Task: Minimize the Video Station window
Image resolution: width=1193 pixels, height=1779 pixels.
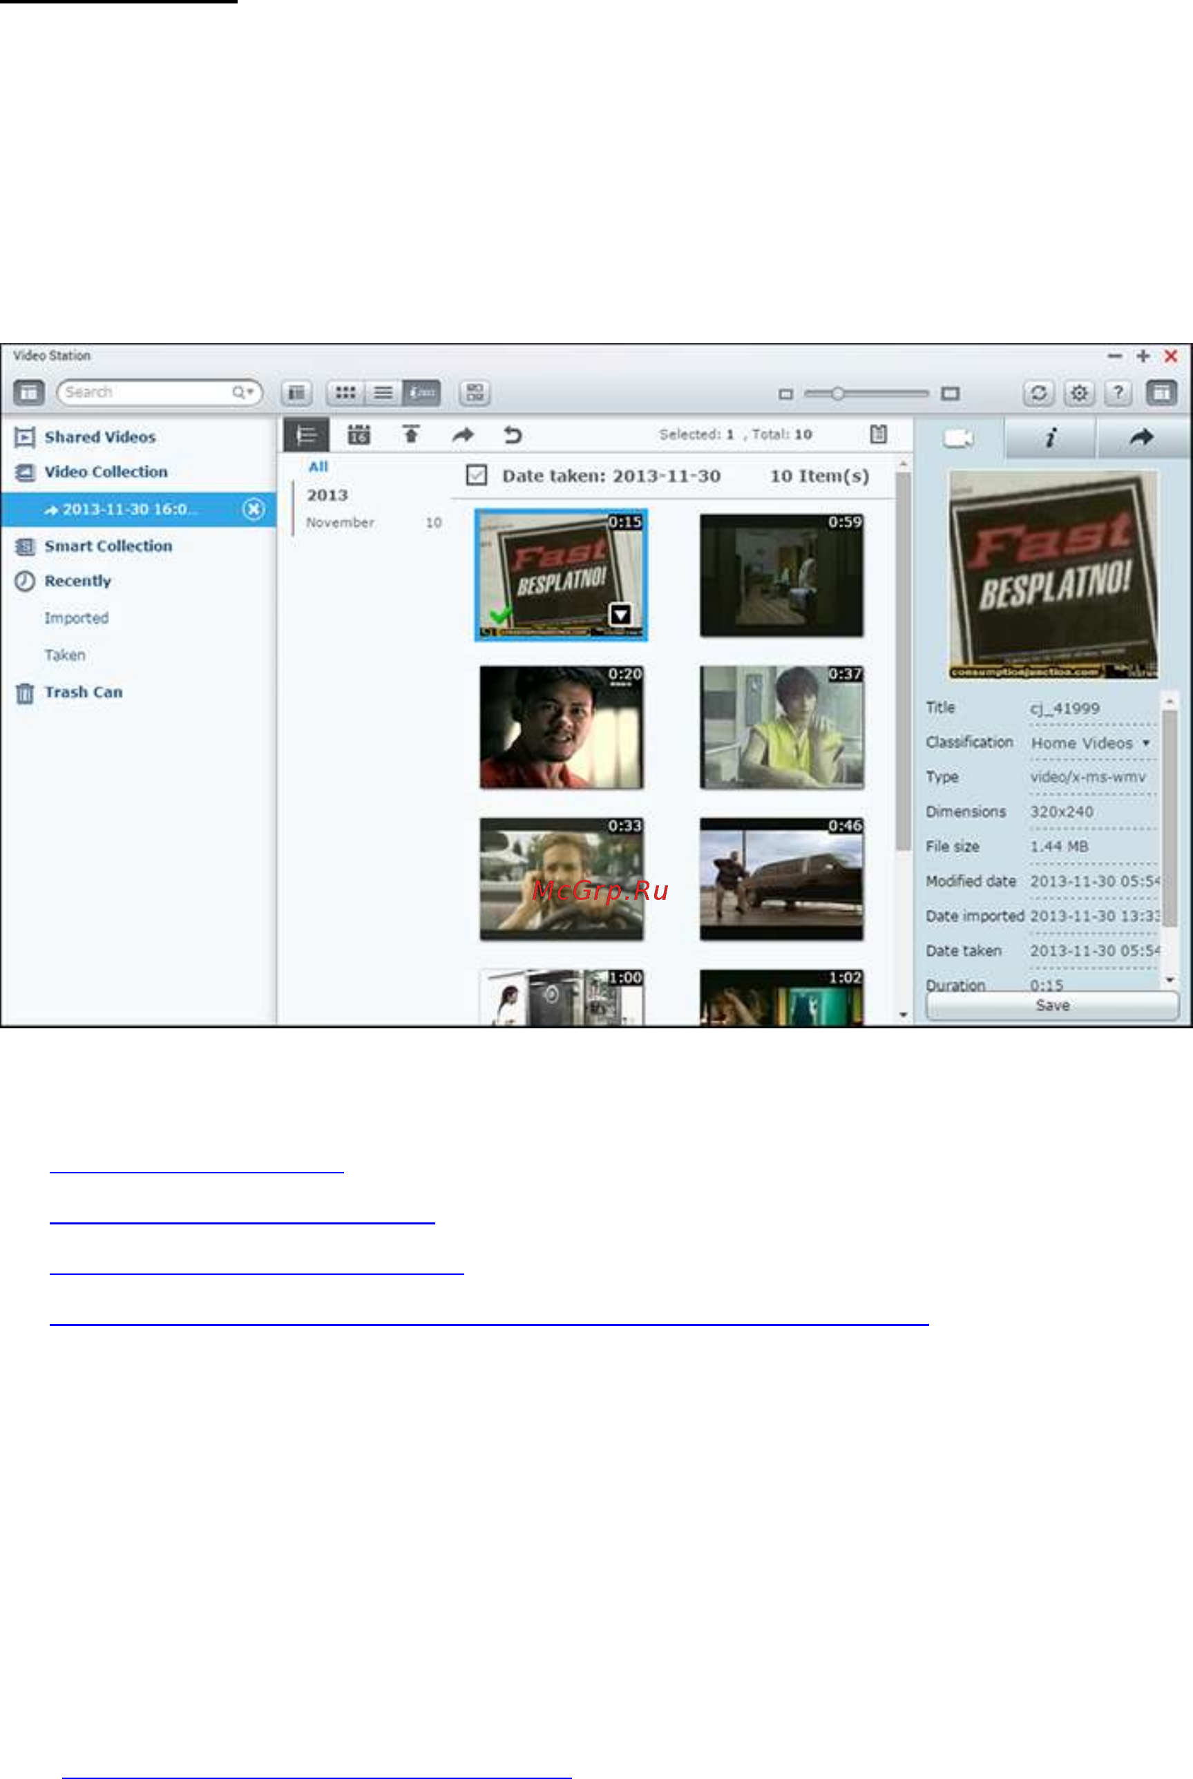Action: click(x=1115, y=356)
